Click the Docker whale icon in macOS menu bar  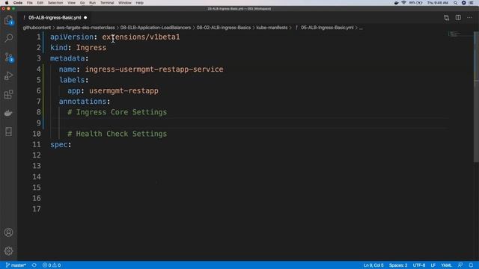click(x=396, y=3)
